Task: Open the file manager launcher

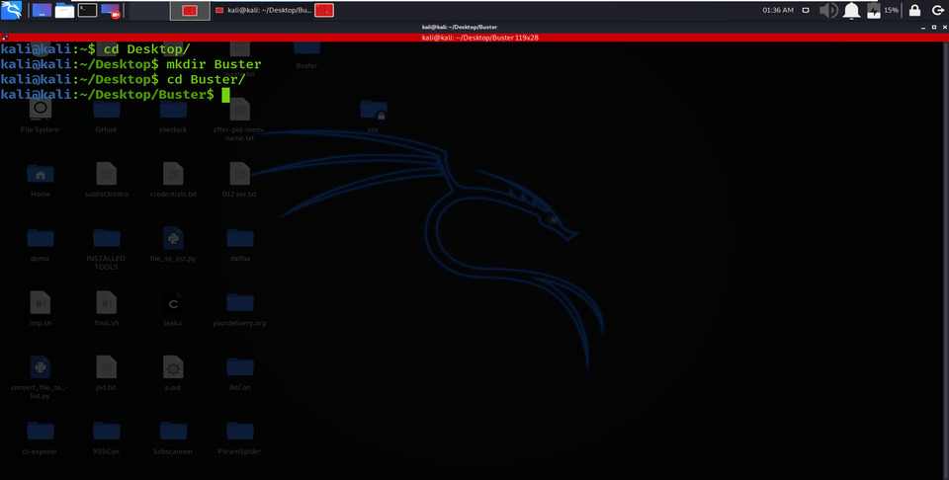Action: click(x=65, y=10)
